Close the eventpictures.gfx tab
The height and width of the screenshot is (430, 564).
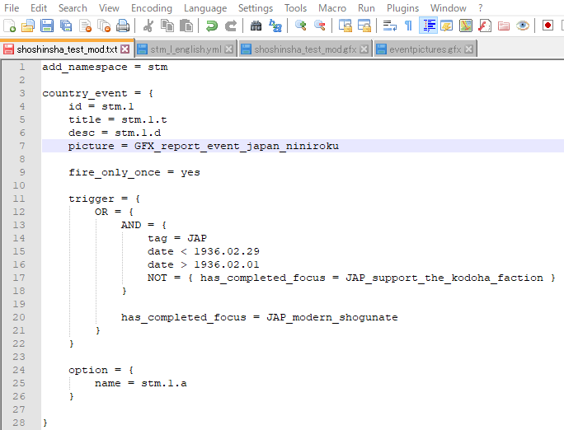(468, 49)
